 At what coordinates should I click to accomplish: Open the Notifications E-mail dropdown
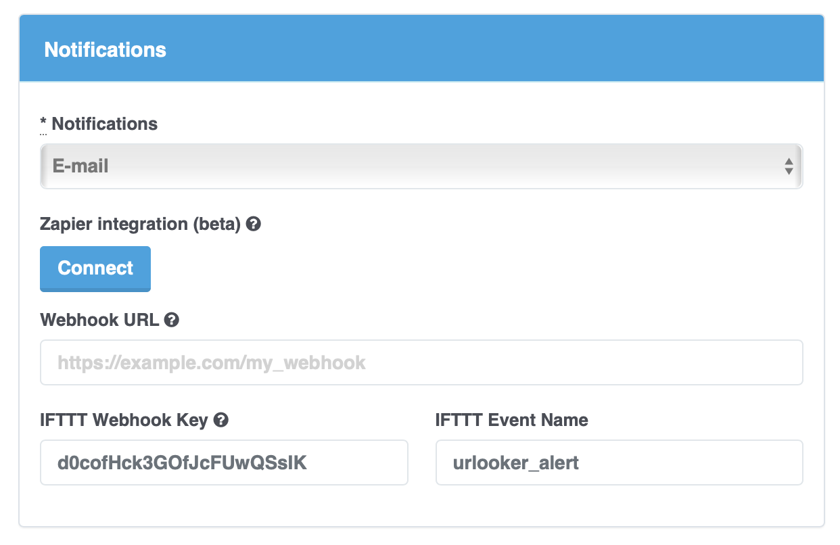[x=421, y=166]
